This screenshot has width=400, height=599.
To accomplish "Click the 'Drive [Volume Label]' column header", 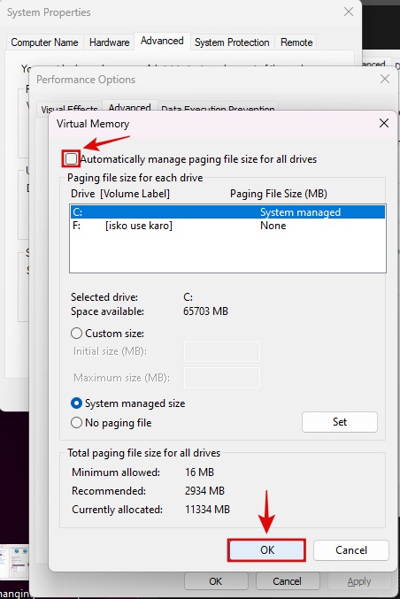I will pos(120,194).
